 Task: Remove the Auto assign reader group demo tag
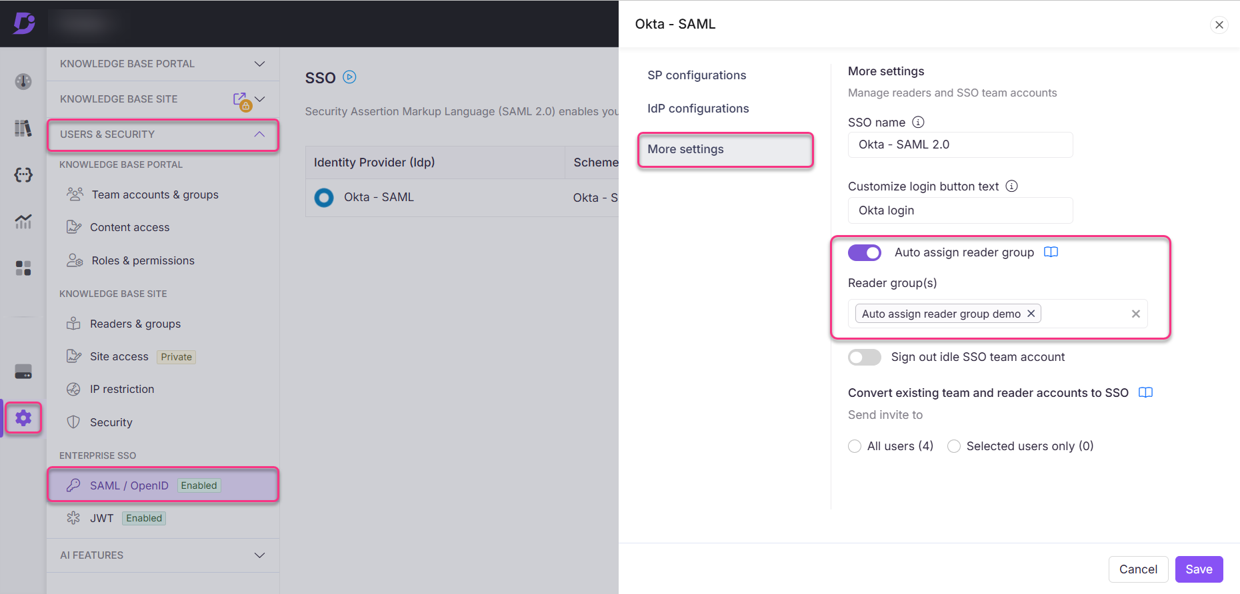tap(1031, 314)
